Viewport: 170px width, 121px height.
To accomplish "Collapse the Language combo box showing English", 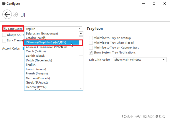I will point(53,29).
